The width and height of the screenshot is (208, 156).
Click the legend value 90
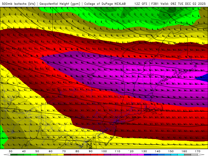point(90,151)
